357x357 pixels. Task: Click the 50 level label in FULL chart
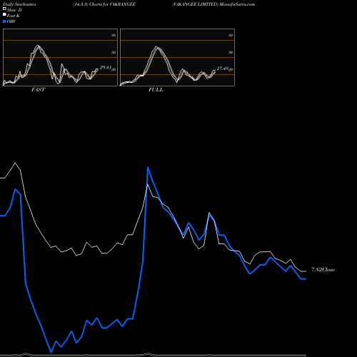tap(231, 52)
